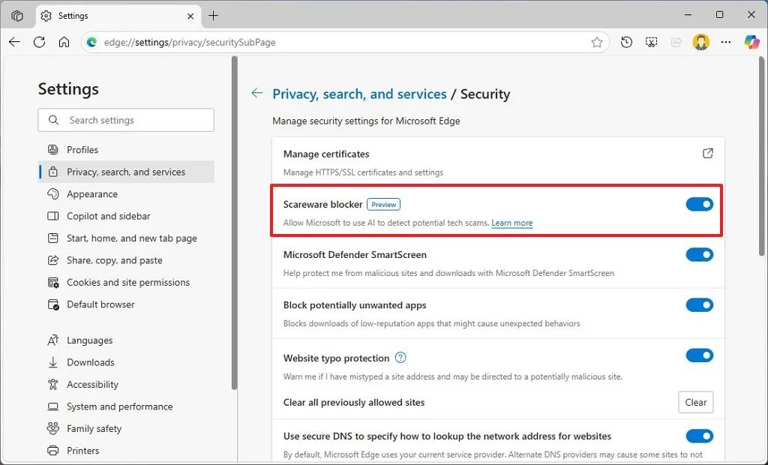Click the Home icon in the toolbar
Image resolution: width=768 pixels, height=465 pixels.
point(64,42)
